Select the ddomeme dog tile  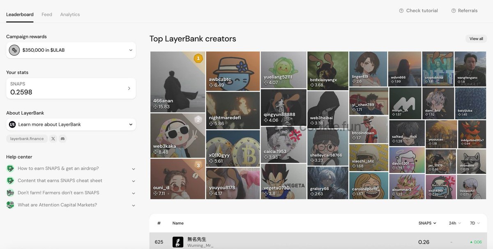[472, 161]
